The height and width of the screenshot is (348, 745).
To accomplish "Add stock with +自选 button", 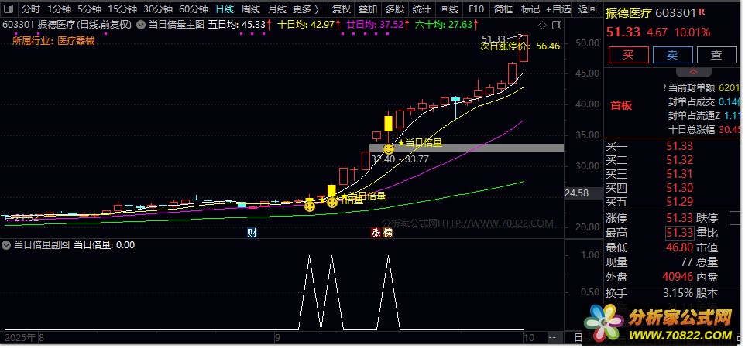I will click(558, 9).
